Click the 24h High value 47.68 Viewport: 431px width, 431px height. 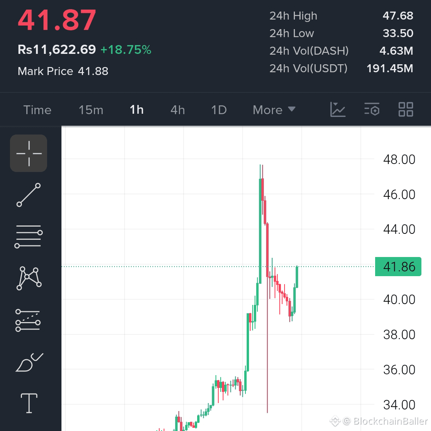coord(398,16)
